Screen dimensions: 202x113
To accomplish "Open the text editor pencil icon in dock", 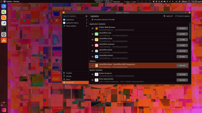I will pyautogui.click(x=4, y=23).
